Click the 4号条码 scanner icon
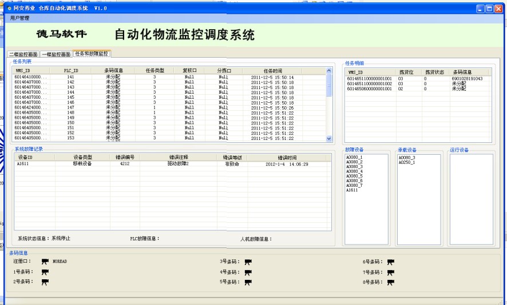 click(248, 272)
